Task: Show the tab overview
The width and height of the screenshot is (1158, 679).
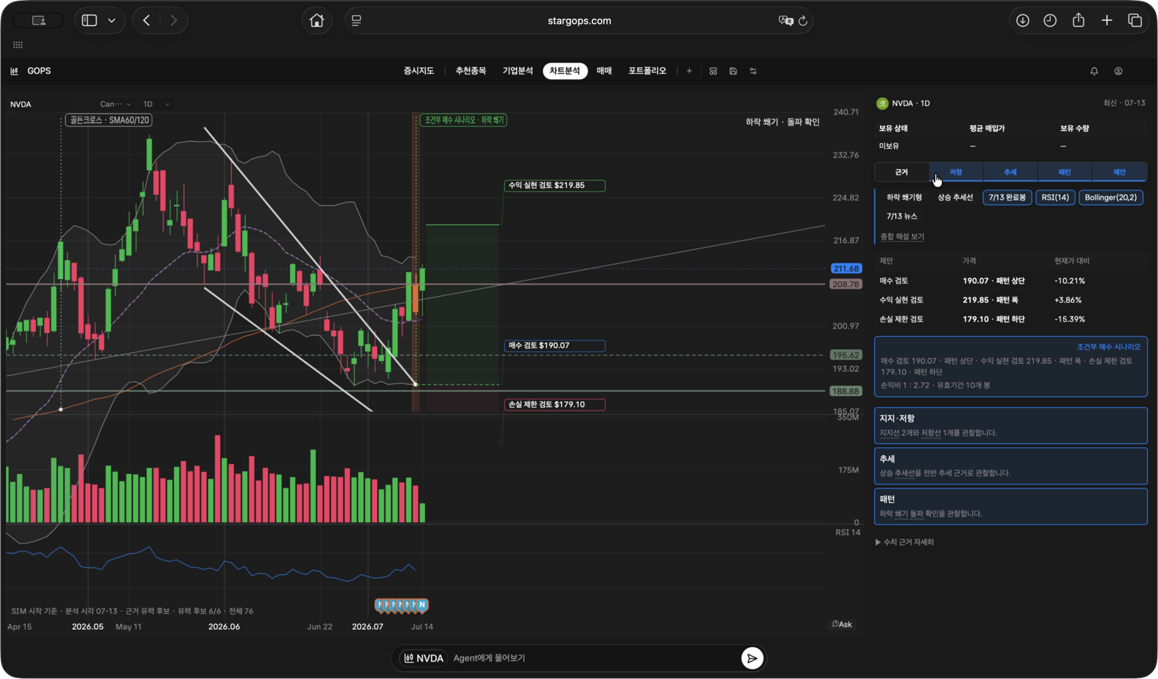Action: 1135,20
